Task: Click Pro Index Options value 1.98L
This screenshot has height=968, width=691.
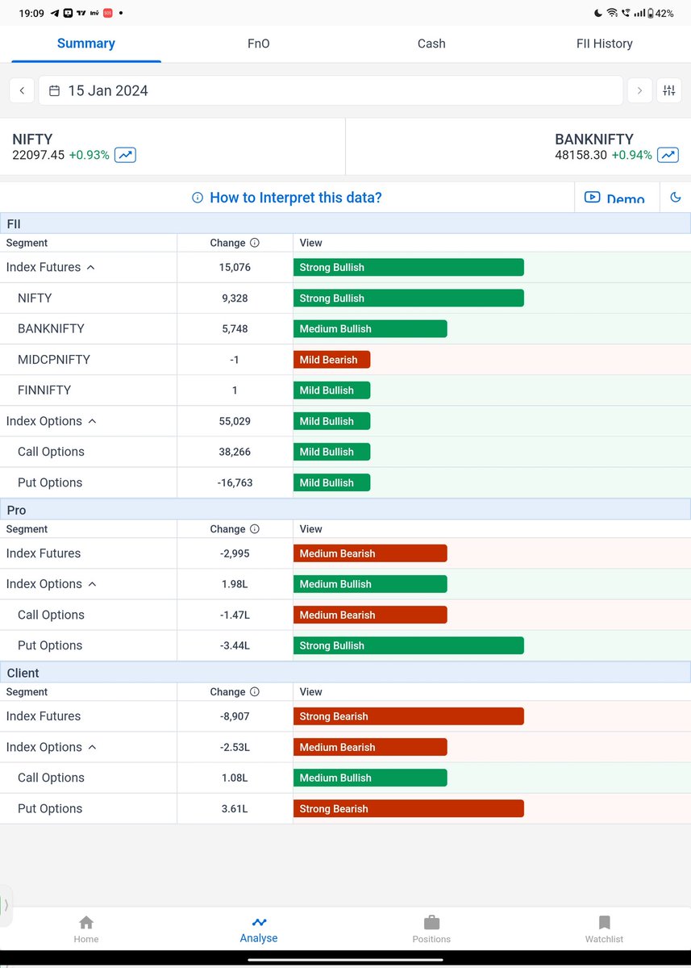Action: (235, 584)
